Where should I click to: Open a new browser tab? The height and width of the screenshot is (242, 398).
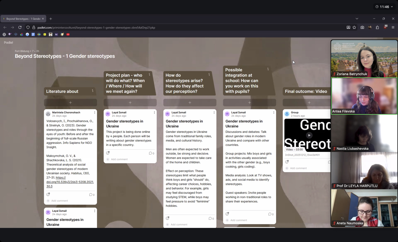[x=51, y=19]
